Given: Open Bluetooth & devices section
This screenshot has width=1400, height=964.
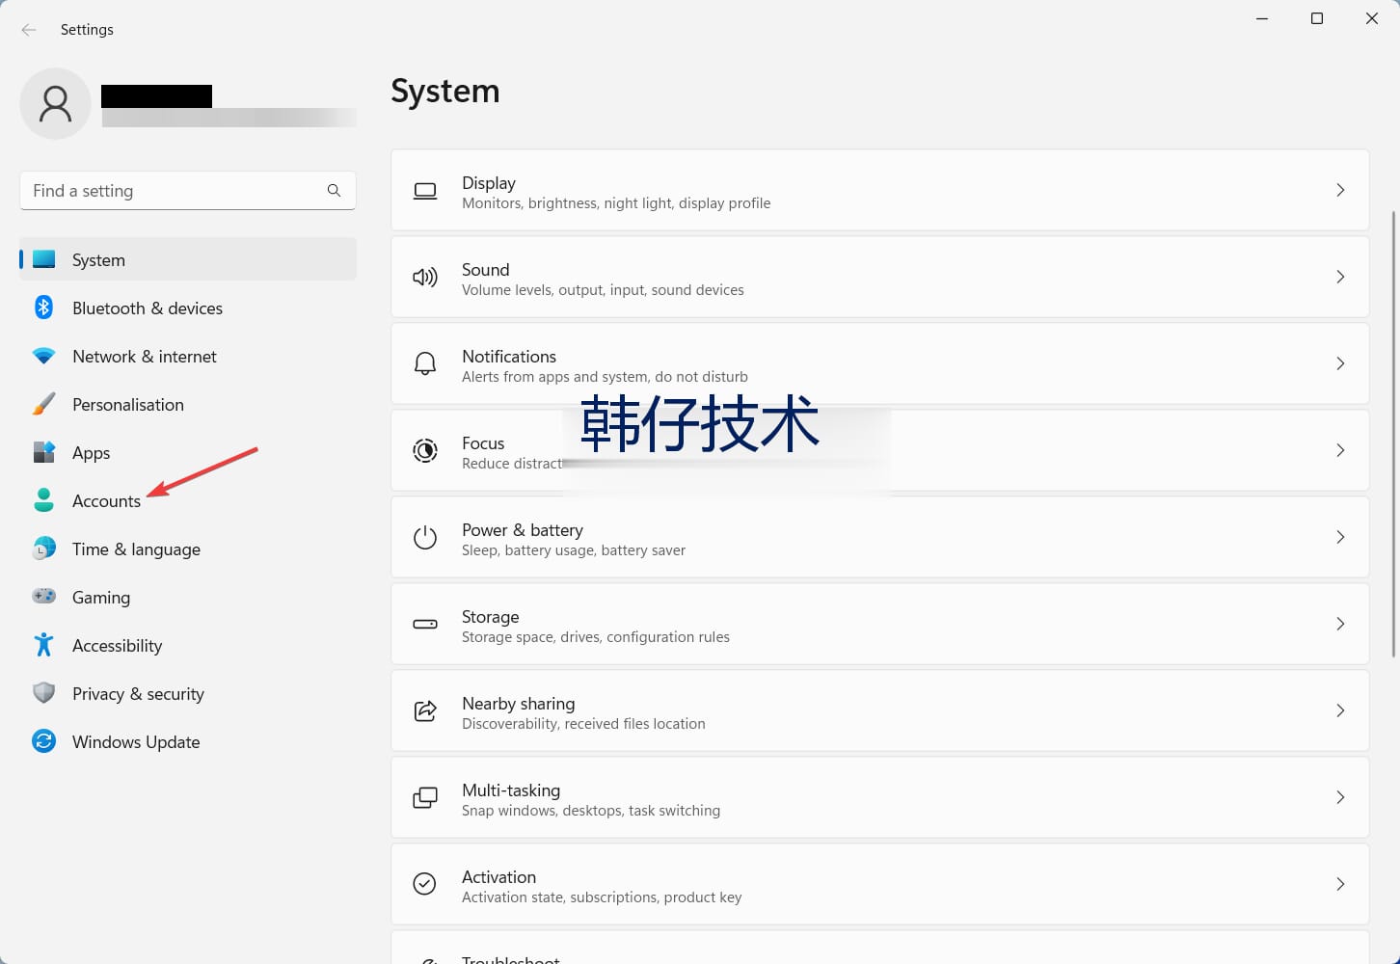Looking at the screenshot, I should [x=188, y=308].
